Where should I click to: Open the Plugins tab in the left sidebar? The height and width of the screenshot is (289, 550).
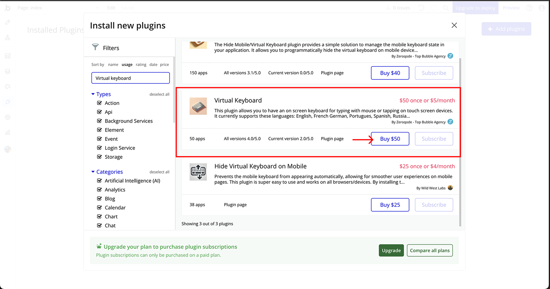coord(8,102)
